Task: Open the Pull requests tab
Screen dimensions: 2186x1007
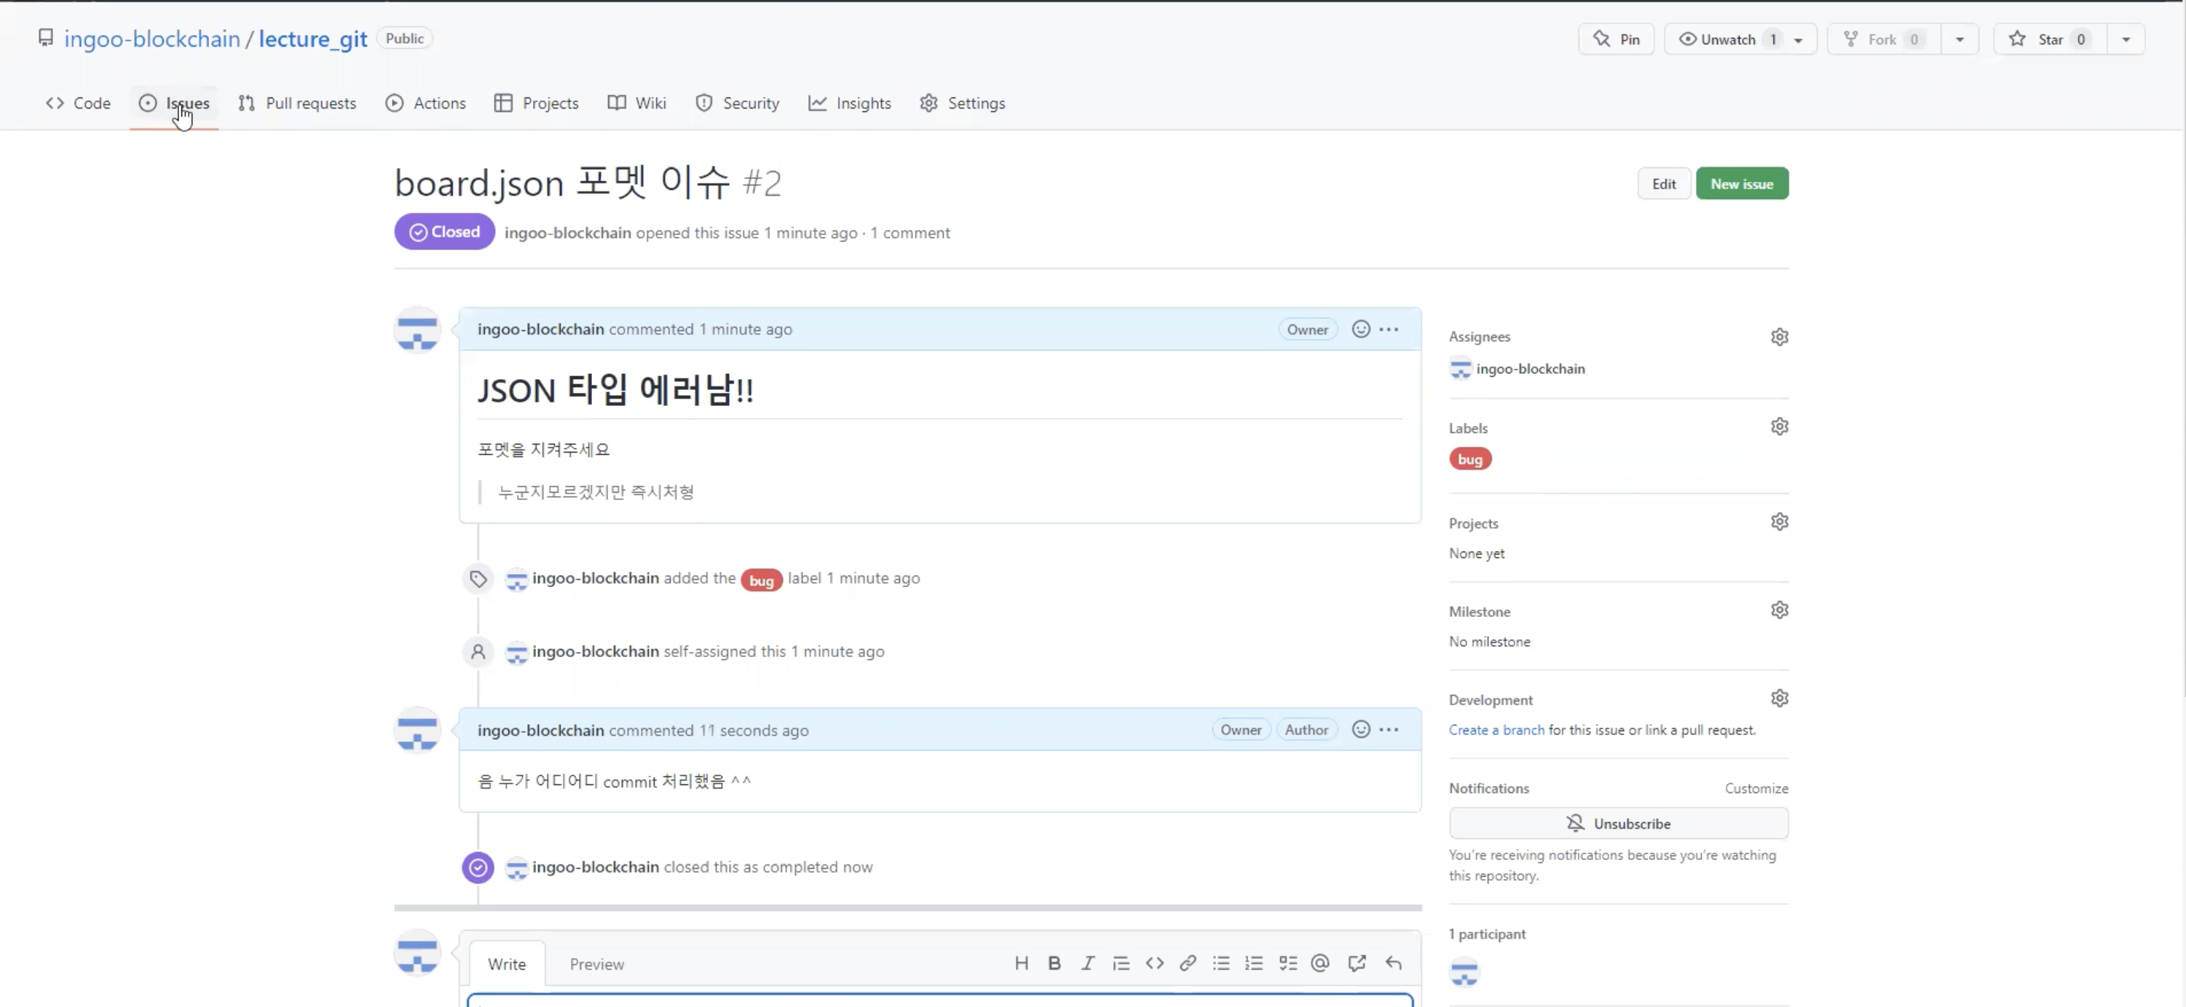Action: pos(297,103)
